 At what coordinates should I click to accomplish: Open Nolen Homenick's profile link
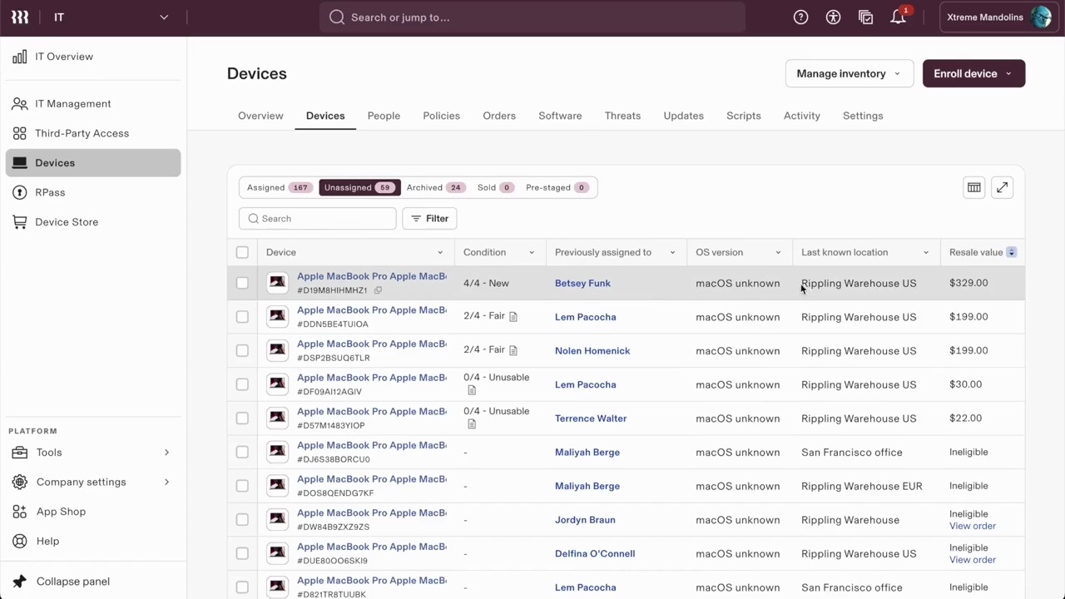592,350
